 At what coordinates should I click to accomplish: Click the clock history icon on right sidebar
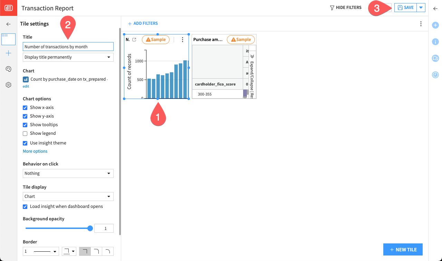point(435,74)
